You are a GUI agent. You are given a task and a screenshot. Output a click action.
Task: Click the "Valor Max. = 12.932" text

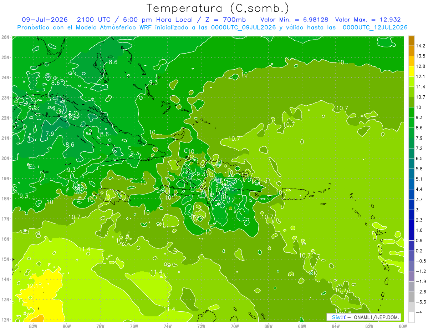[x=368, y=20]
